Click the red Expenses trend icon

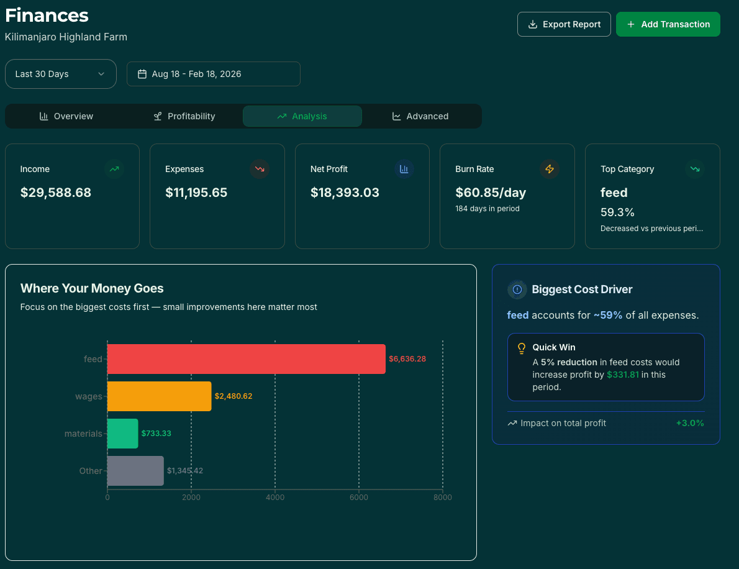click(x=260, y=169)
